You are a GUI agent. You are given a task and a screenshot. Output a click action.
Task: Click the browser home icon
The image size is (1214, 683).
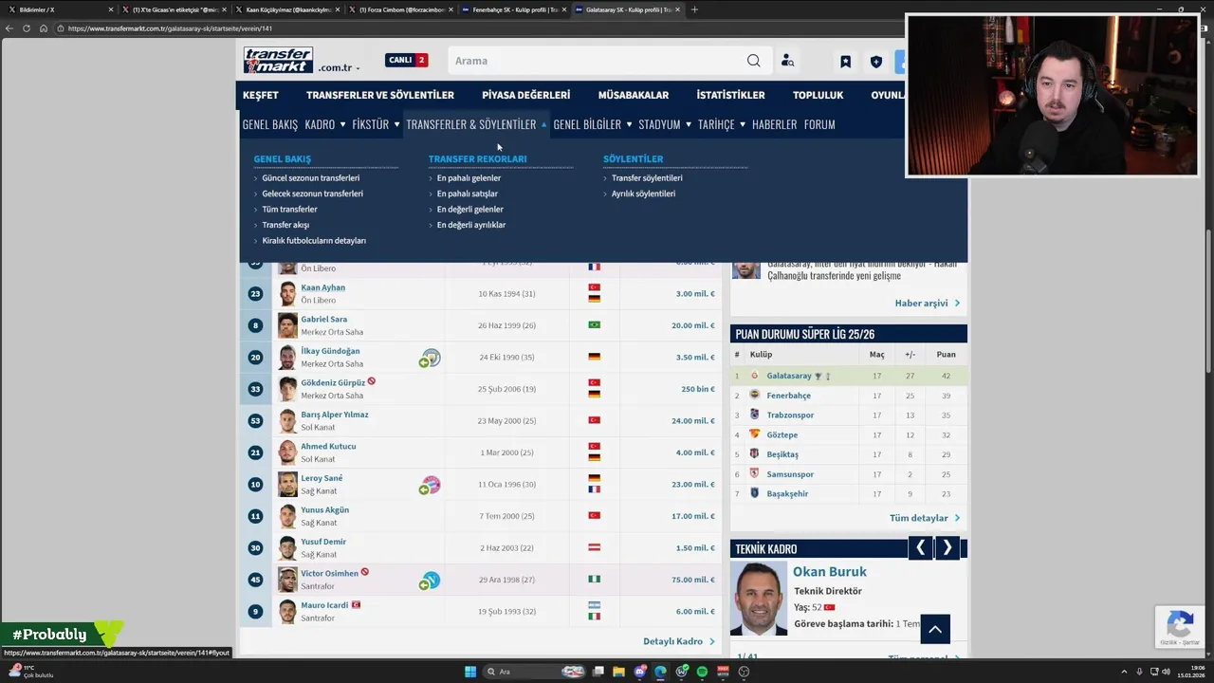(x=43, y=28)
